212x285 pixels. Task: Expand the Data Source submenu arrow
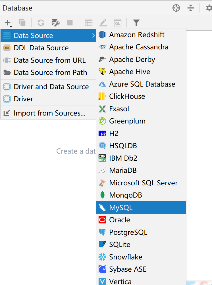point(93,35)
